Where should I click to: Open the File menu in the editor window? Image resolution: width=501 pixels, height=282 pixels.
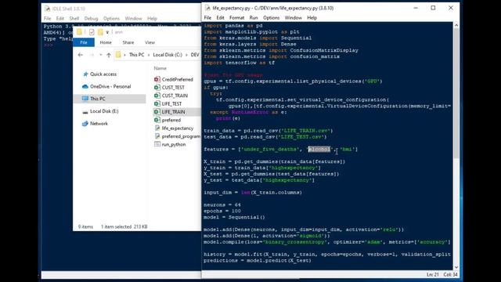coord(207,18)
